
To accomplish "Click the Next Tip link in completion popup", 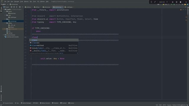I will pyautogui.click(x=61, y=53).
